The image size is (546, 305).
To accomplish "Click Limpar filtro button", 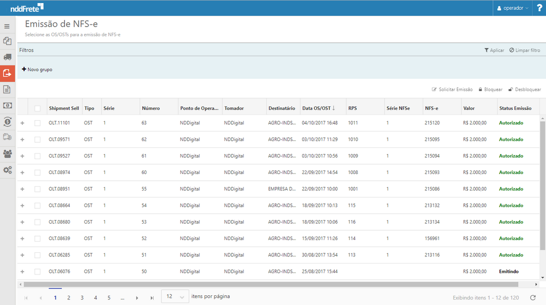I will click(x=525, y=50).
